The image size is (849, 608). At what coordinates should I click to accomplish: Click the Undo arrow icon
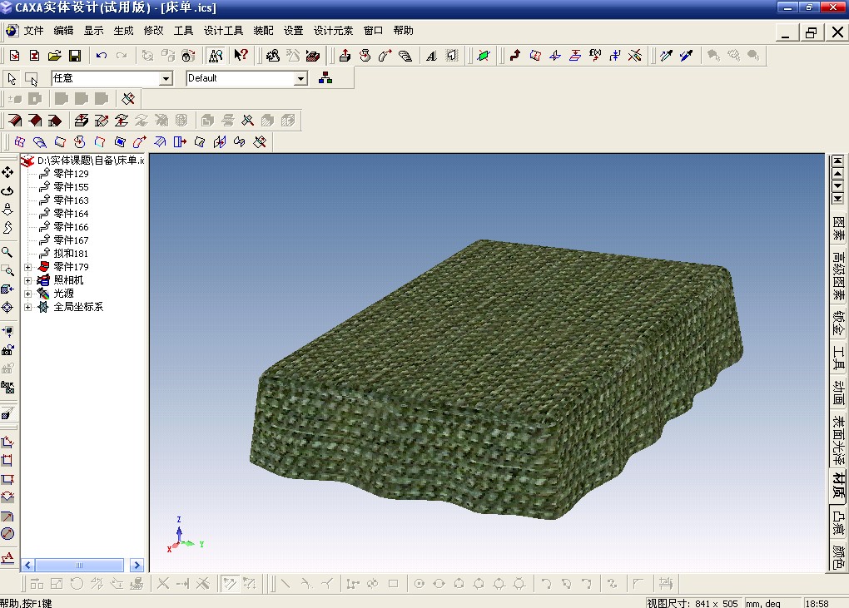(x=102, y=55)
